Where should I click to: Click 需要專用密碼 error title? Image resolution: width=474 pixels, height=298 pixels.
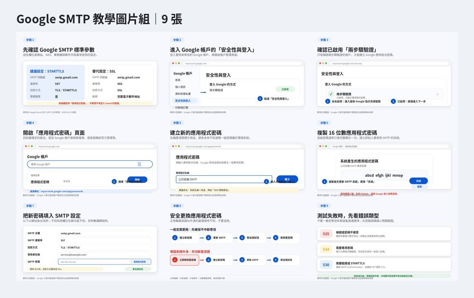344,248
